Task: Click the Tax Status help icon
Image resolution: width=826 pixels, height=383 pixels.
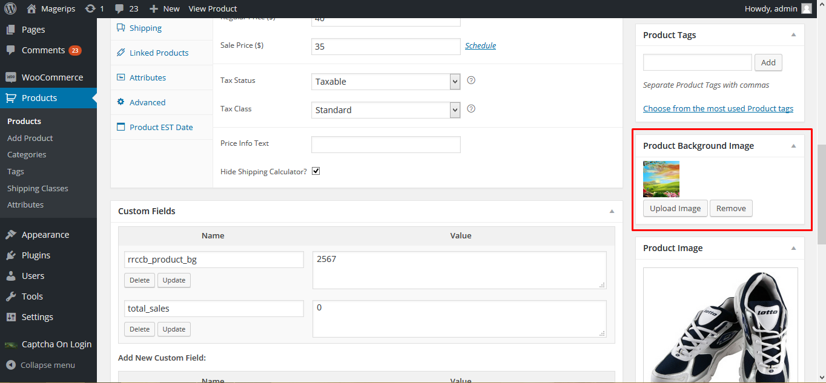Action: 471,80
